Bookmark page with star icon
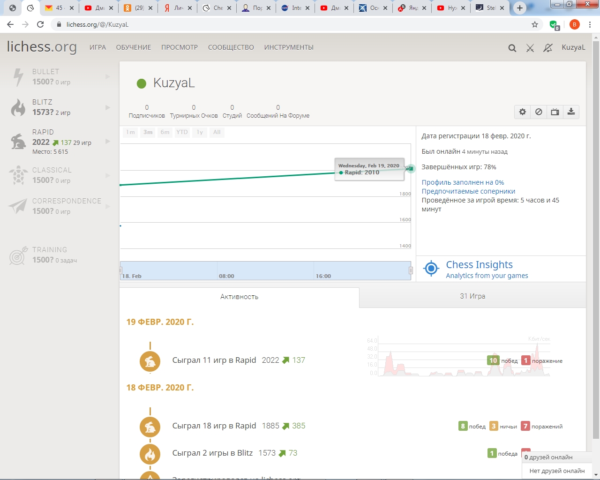The width and height of the screenshot is (600, 480). click(x=535, y=24)
